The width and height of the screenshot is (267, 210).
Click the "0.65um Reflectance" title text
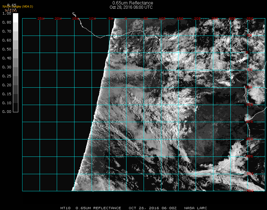[x=133, y=3]
